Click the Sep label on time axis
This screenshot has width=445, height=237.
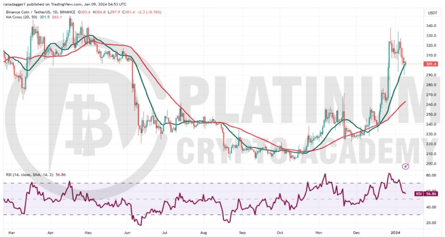pyautogui.click(x=242, y=233)
